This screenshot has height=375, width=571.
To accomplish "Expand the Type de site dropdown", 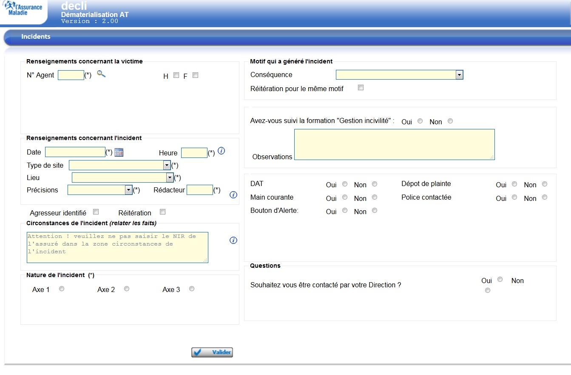I will click(167, 165).
